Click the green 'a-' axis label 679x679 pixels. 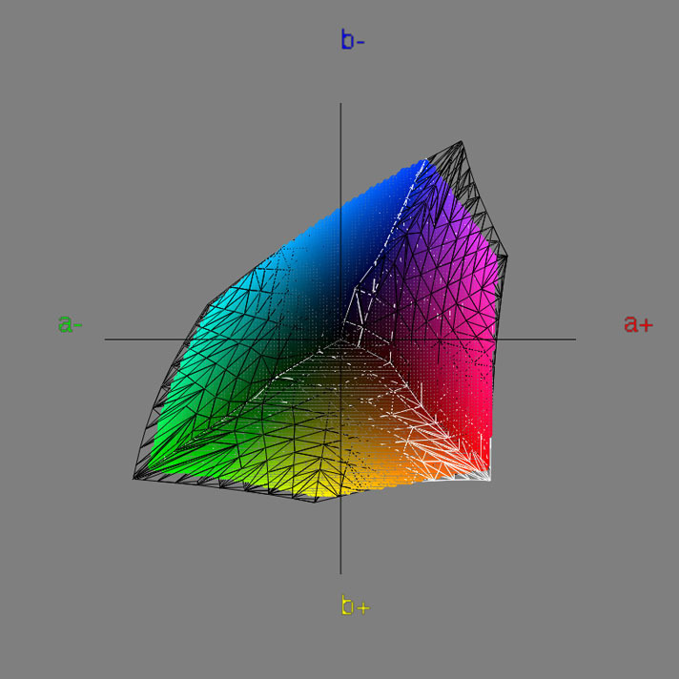[x=71, y=323]
